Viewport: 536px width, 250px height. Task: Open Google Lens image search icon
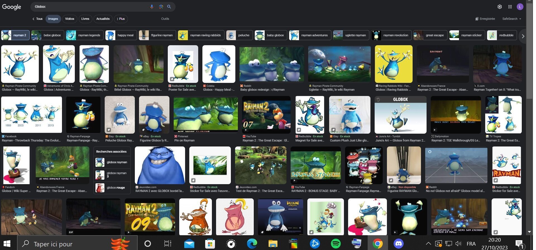(x=161, y=7)
